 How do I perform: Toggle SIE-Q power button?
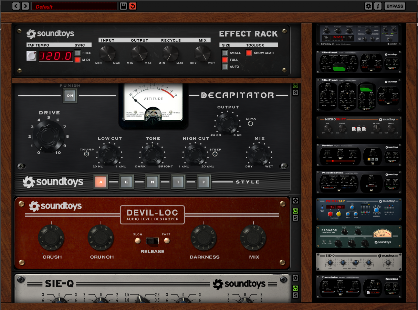point(295,288)
